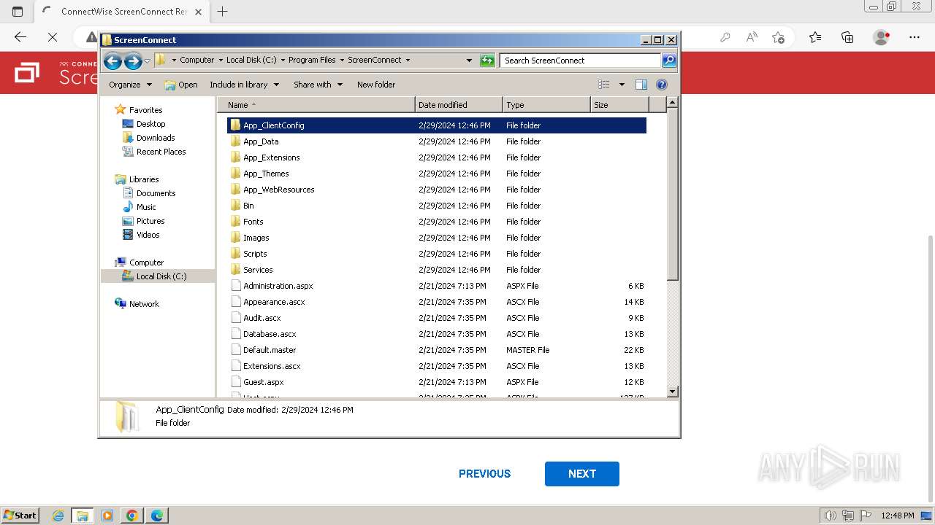Click the File Explorer taskbar icon
This screenshot has width=935, height=525.
pos(83,516)
